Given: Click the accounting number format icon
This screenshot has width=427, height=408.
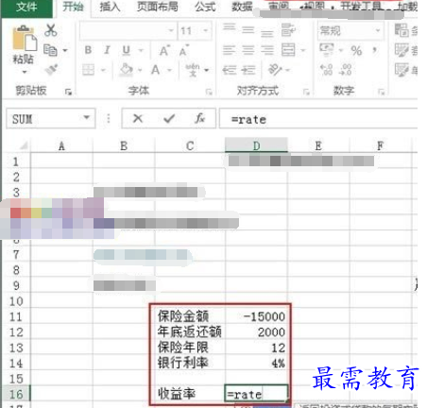Looking at the screenshot, I should click(327, 50).
